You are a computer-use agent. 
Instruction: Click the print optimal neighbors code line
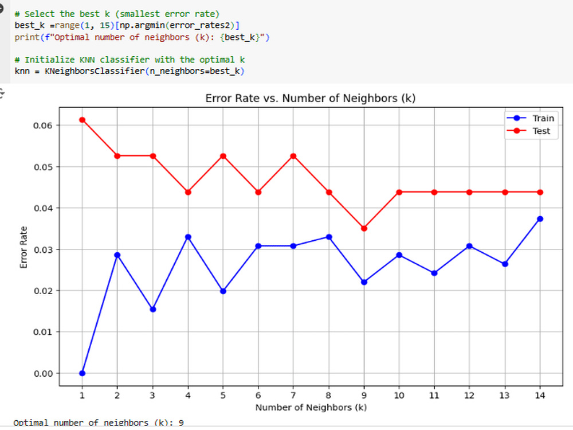click(x=142, y=37)
